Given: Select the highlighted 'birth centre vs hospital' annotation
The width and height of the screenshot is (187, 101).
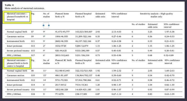Looking at the screenshot, I should click(17, 63).
